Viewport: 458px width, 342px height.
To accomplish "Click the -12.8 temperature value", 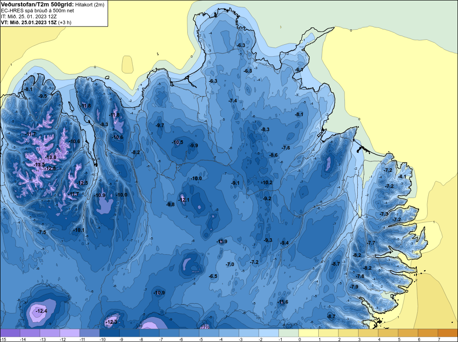I will click(50, 168).
